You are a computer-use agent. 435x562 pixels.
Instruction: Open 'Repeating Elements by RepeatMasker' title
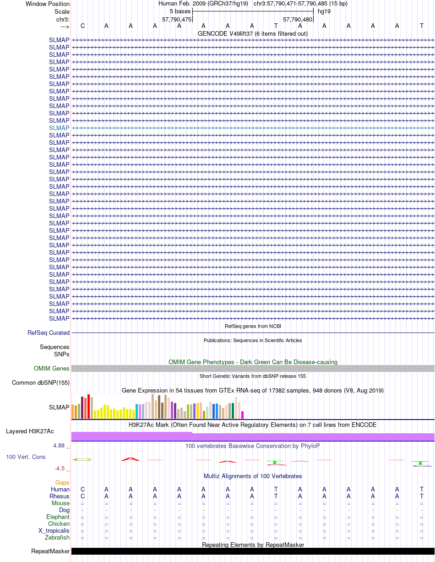pos(253,545)
